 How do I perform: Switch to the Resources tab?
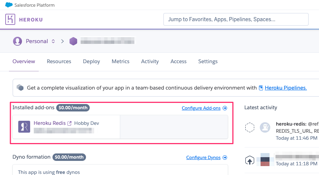coord(59,61)
